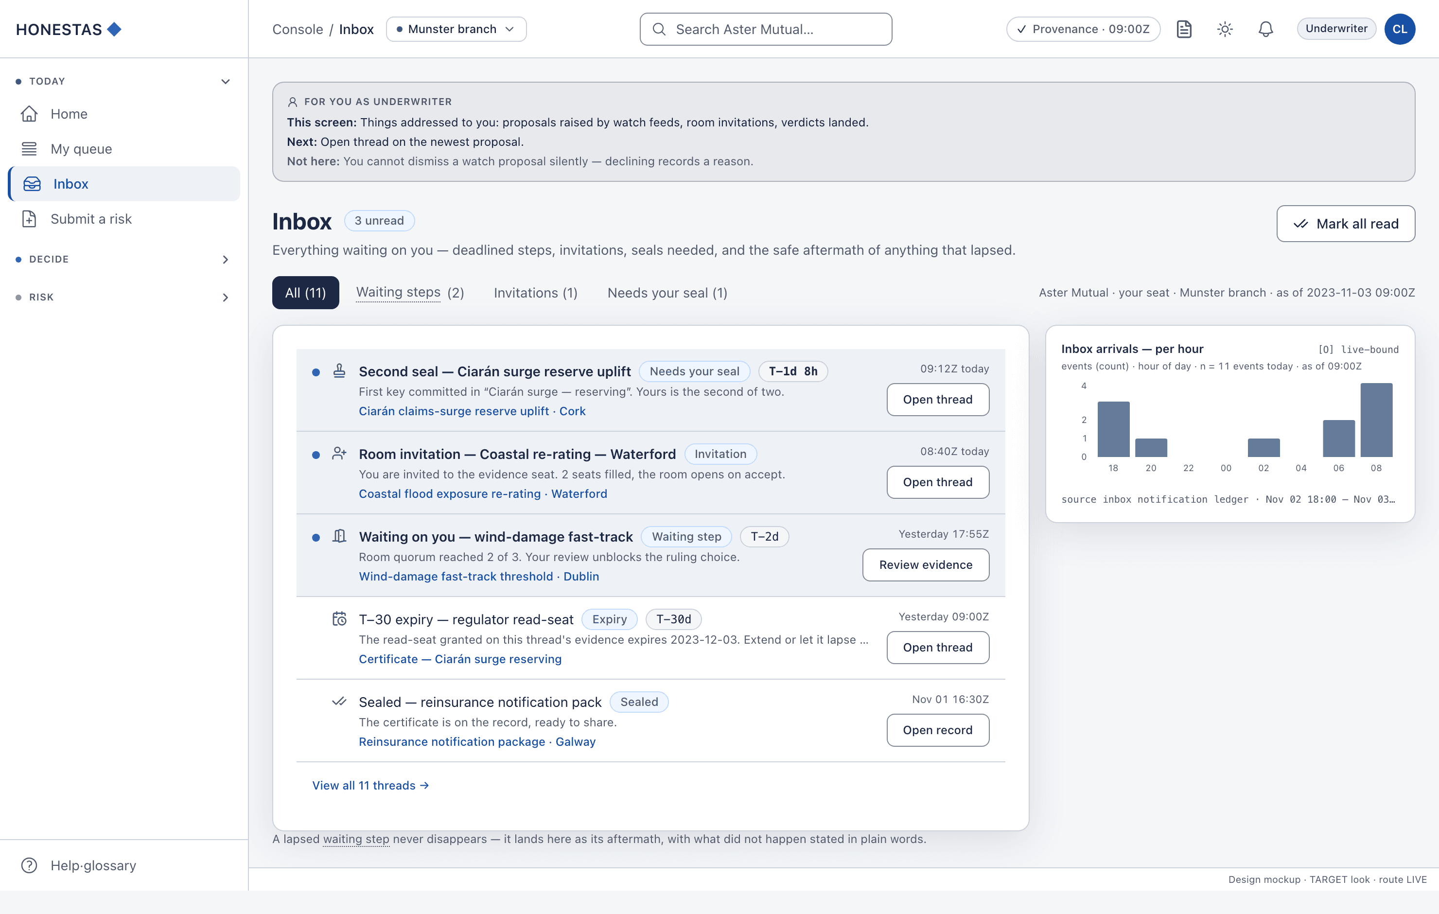Image resolution: width=1439 pixels, height=914 pixels.
Task: Switch to Needs your seal (1) tab
Action: click(667, 293)
